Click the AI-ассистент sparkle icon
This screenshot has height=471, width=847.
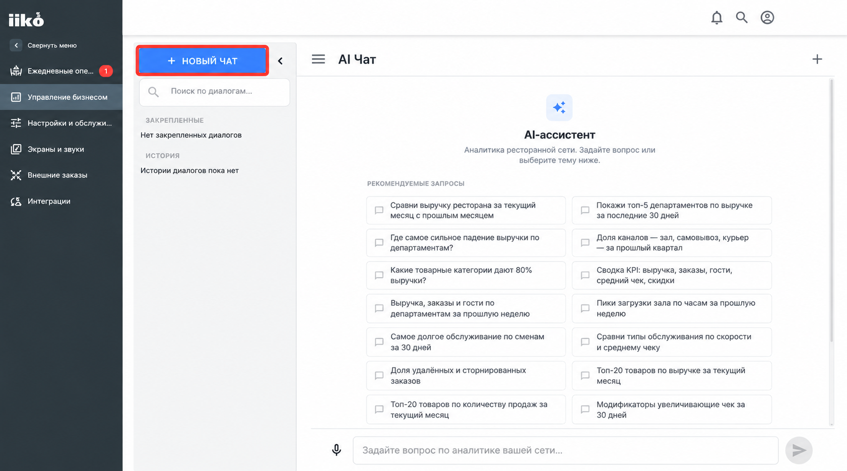point(559,107)
